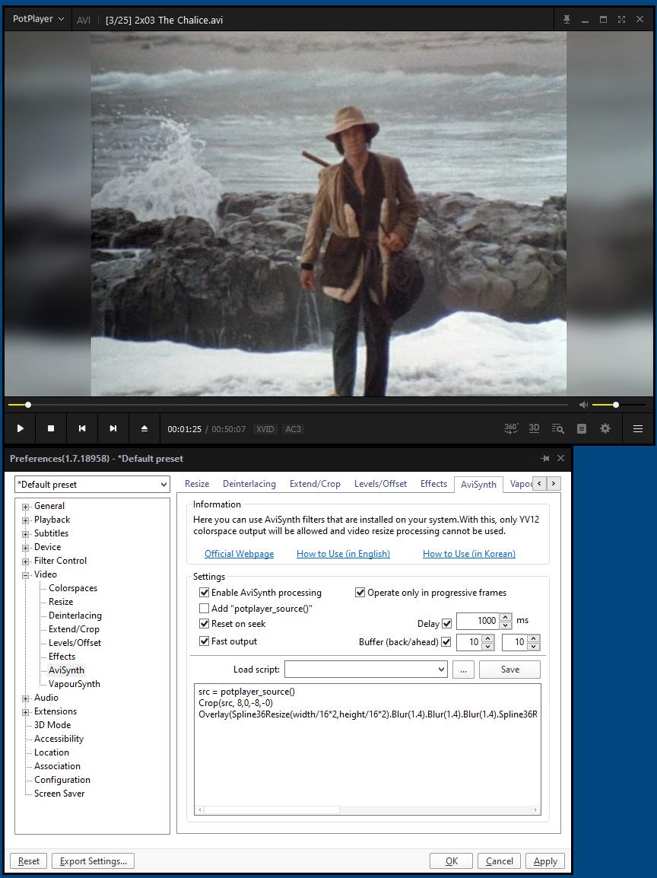Expand the Playback tree node

(25, 520)
